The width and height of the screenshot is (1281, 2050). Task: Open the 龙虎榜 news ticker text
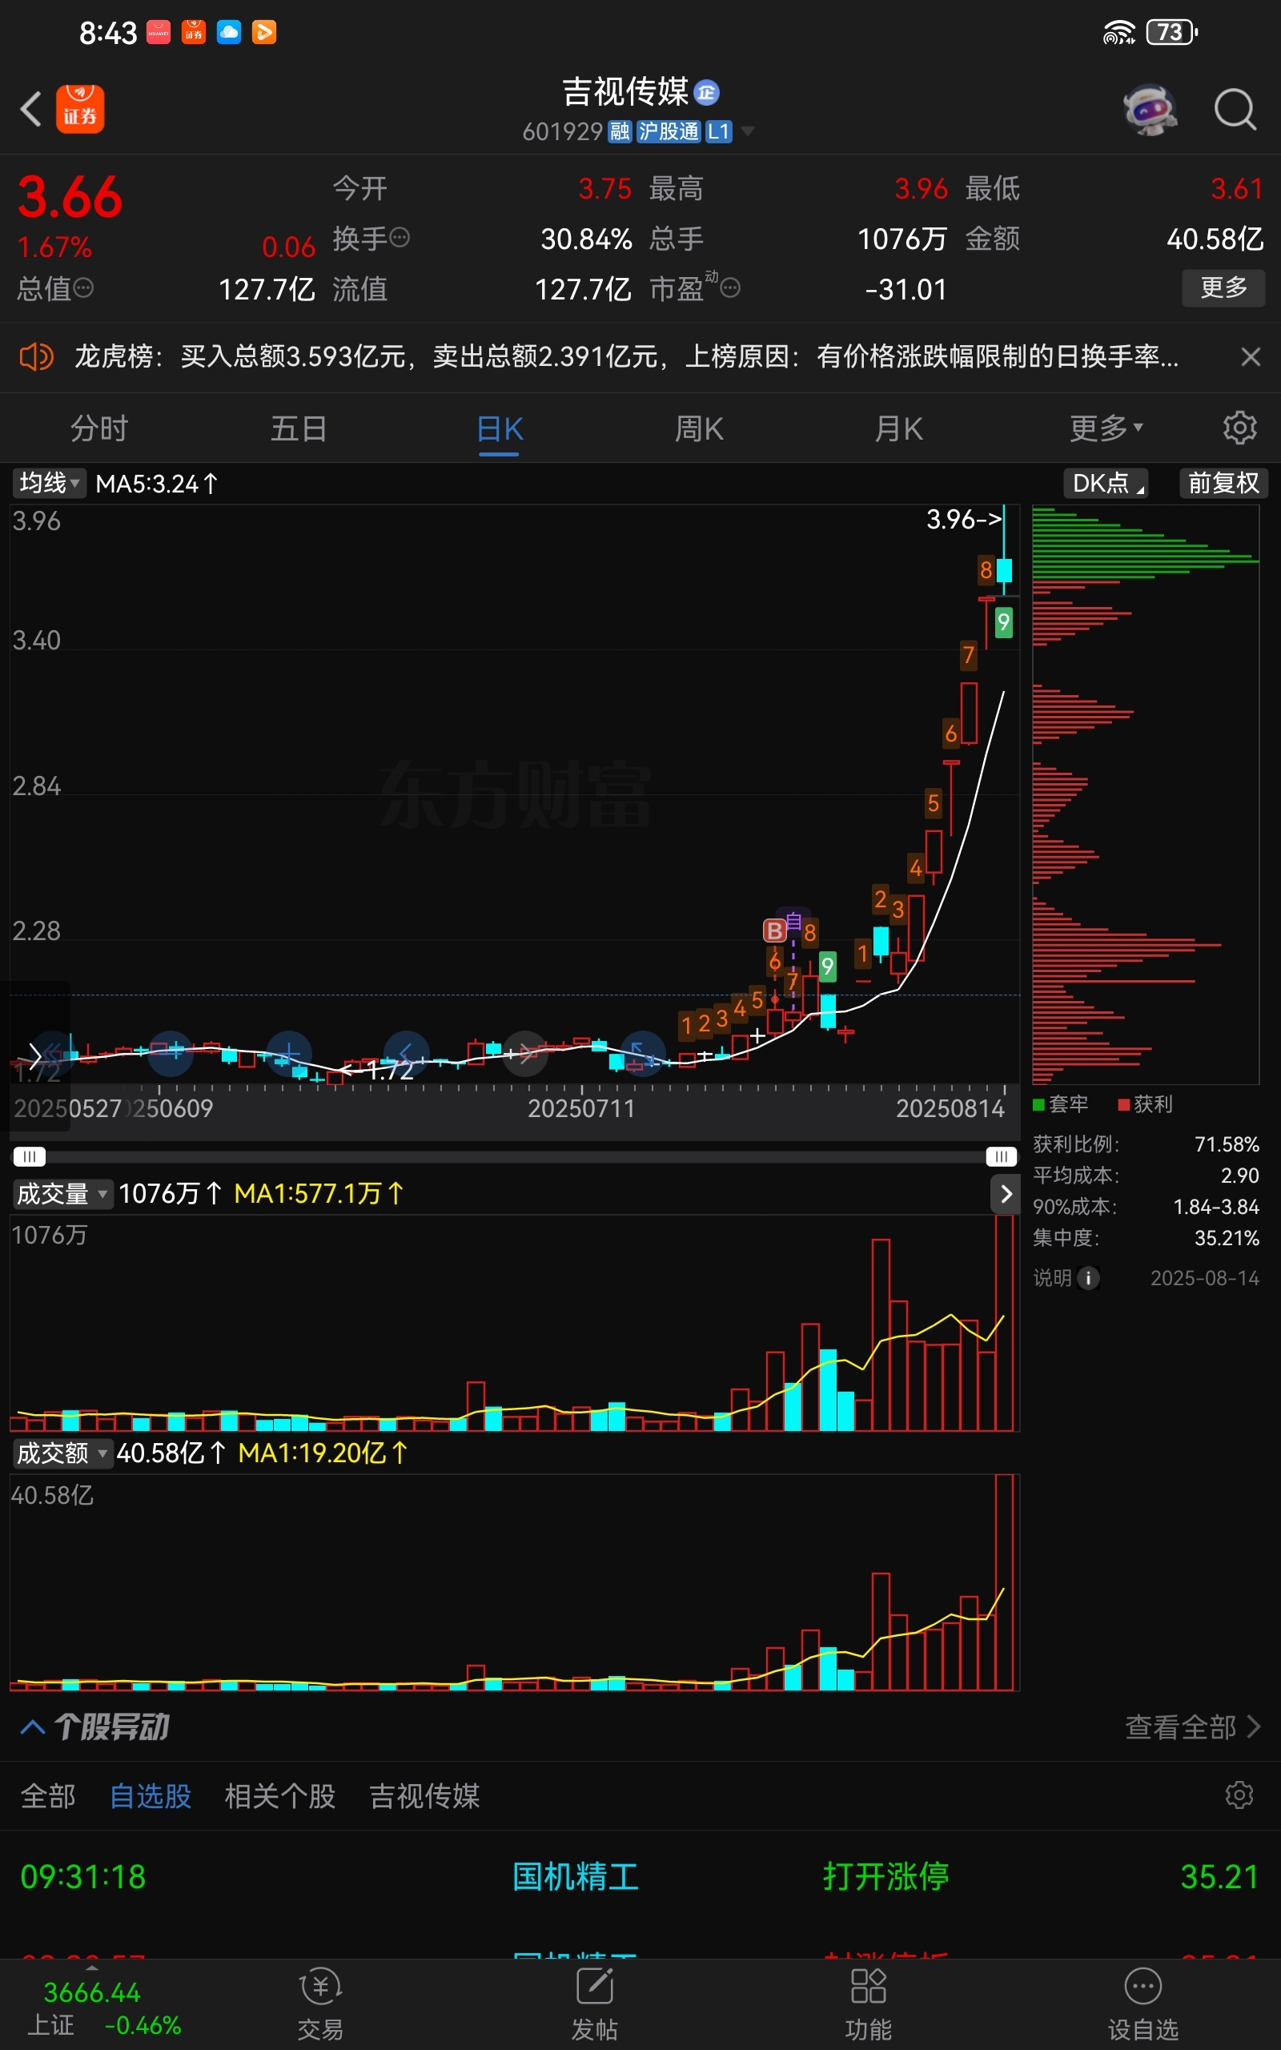pos(626,356)
